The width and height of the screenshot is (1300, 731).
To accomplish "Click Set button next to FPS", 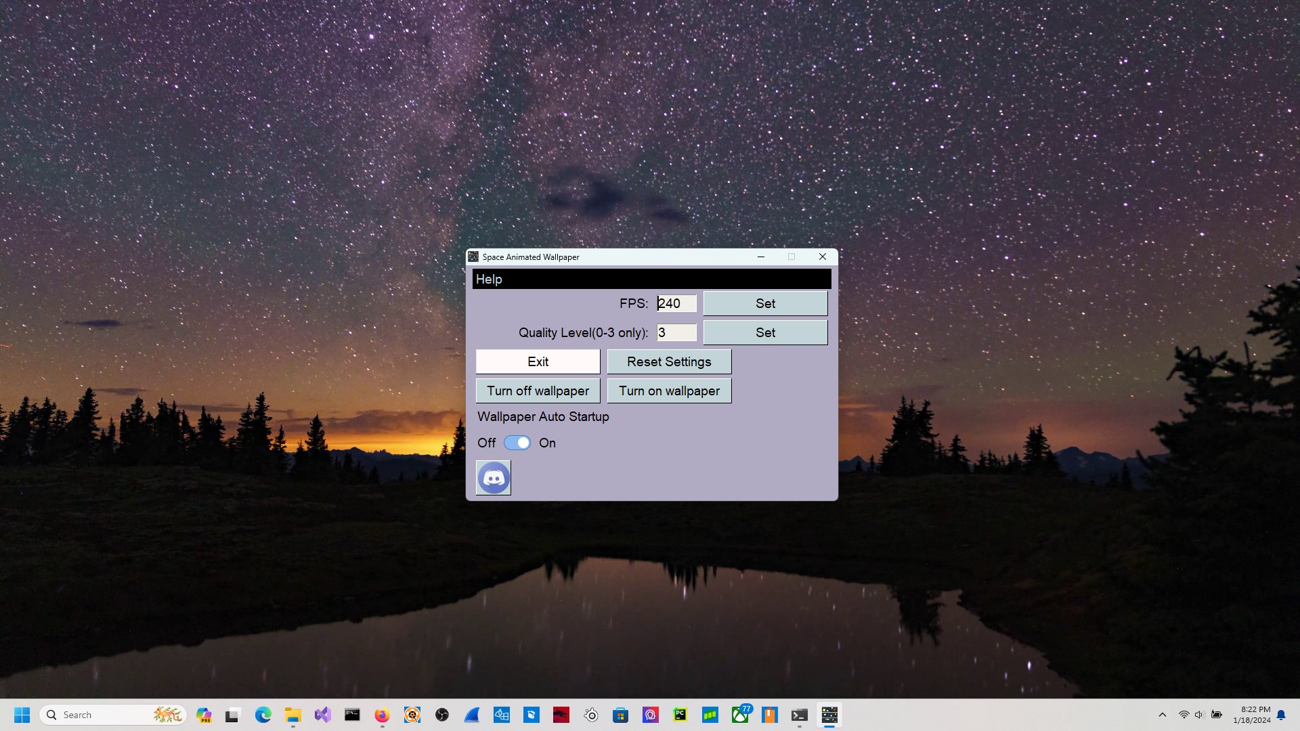I will (765, 303).
